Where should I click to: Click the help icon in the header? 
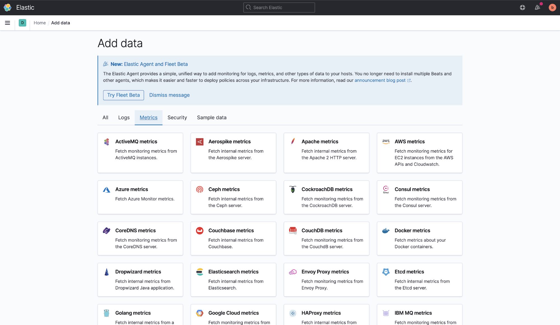pyautogui.click(x=522, y=7)
